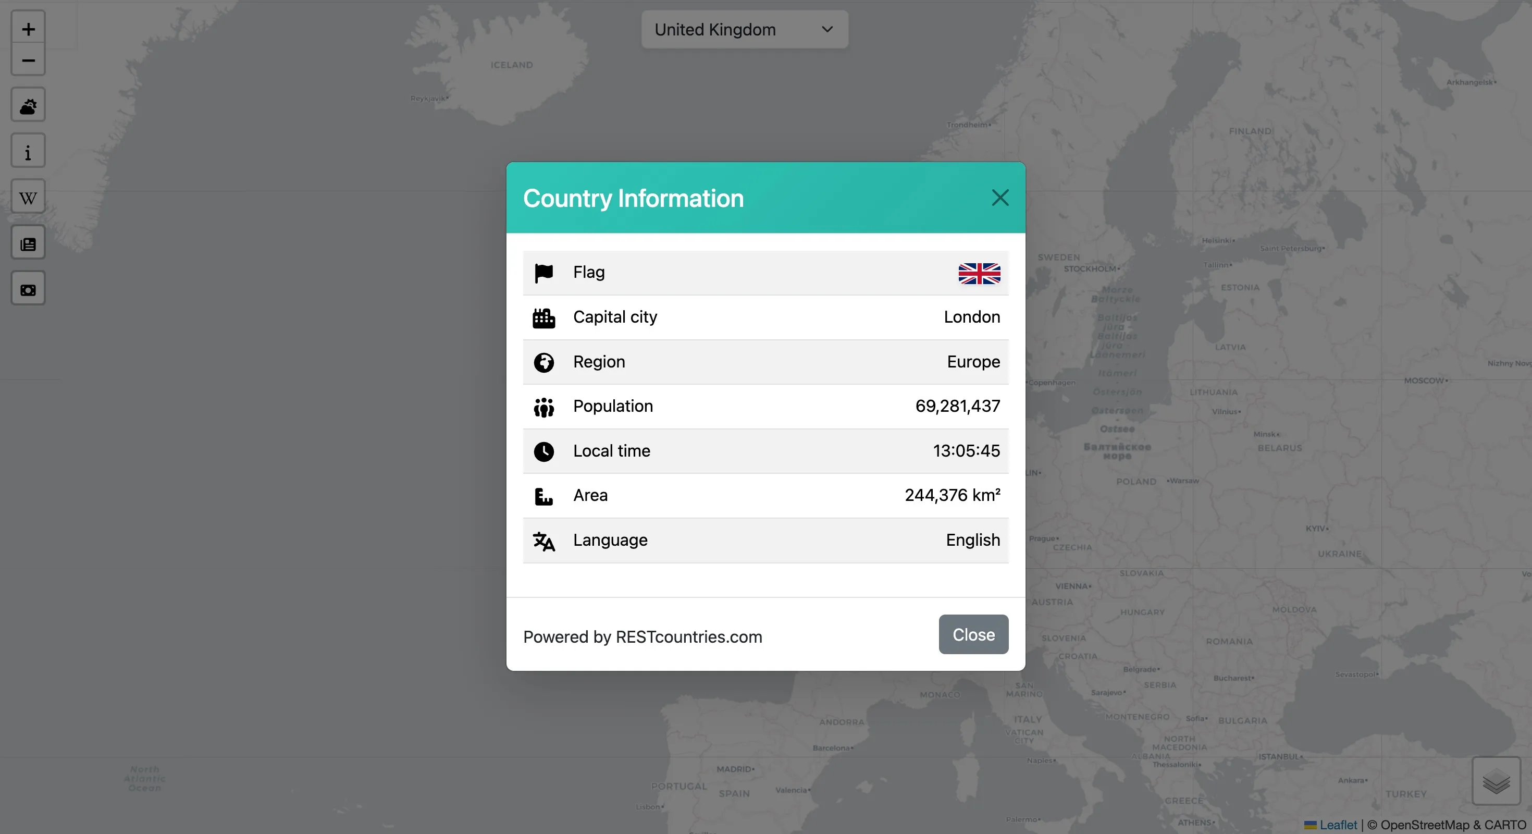The height and width of the screenshot is (834, 1532).
Task: Expand the country selector chevron
Action: (x=826, y=29)
